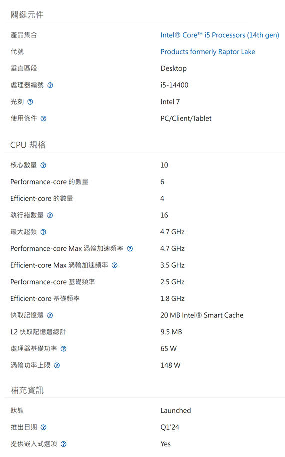Click help icon beside 渦輪功率上限

click(57, 365)
